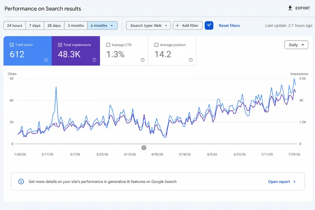Open the Search type: Web dropdown
The height and width of the screenshot is (210, 315).
coord(148,26)
